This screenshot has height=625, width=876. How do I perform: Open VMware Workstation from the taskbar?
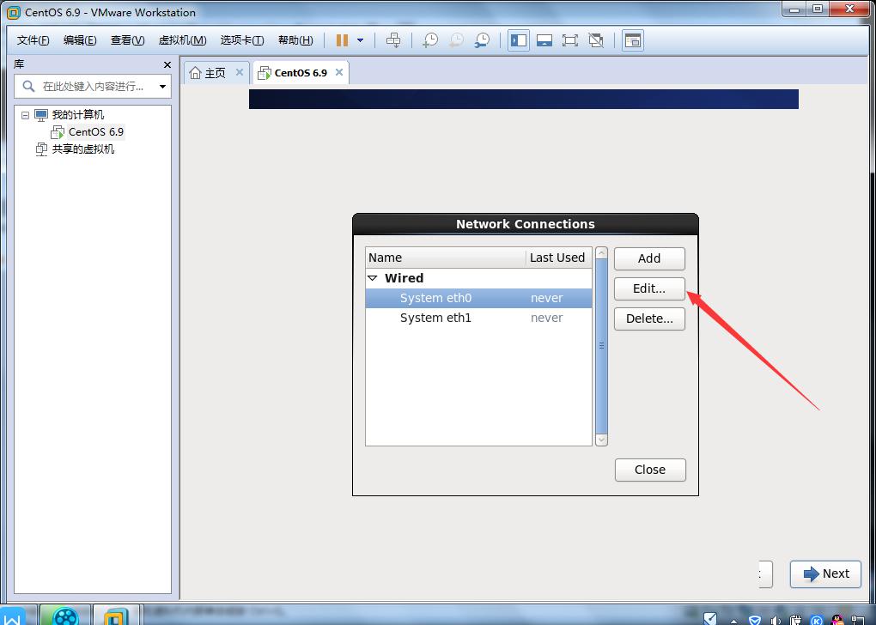[x=114, y=615]
